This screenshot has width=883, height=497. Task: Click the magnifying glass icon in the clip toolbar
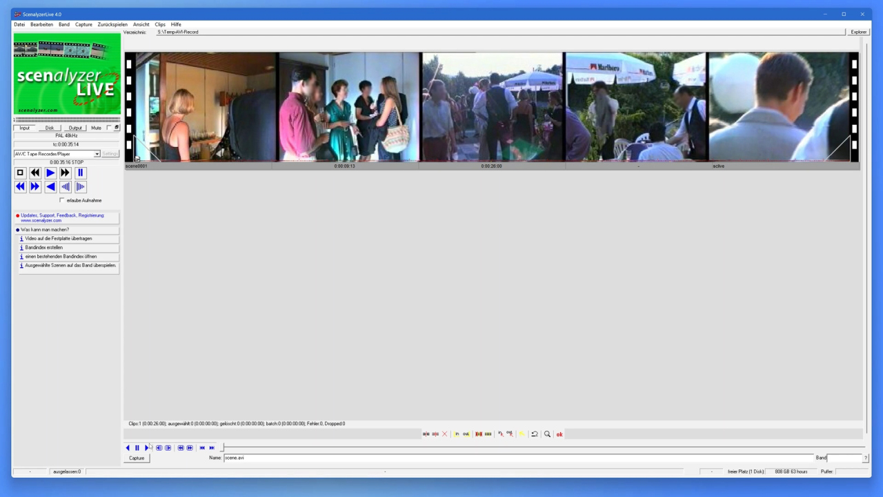[x=548, y=434]
